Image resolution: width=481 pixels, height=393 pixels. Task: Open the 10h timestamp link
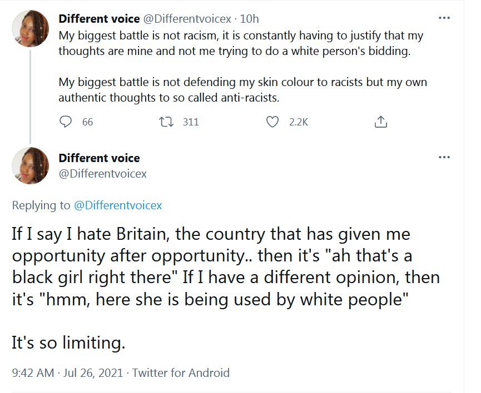[x=252, y=19]
